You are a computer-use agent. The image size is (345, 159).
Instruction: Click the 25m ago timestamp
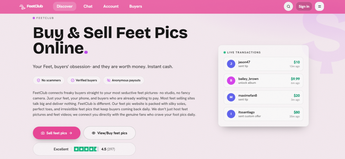pos(294,116)
